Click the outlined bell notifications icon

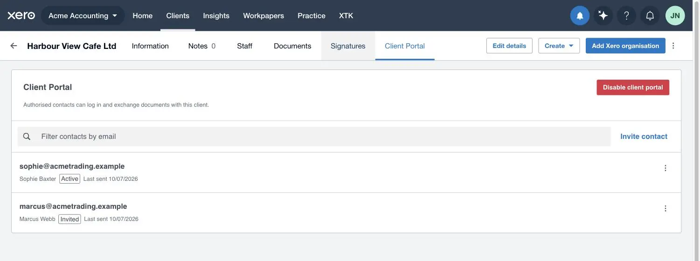[x=650, y=15]
